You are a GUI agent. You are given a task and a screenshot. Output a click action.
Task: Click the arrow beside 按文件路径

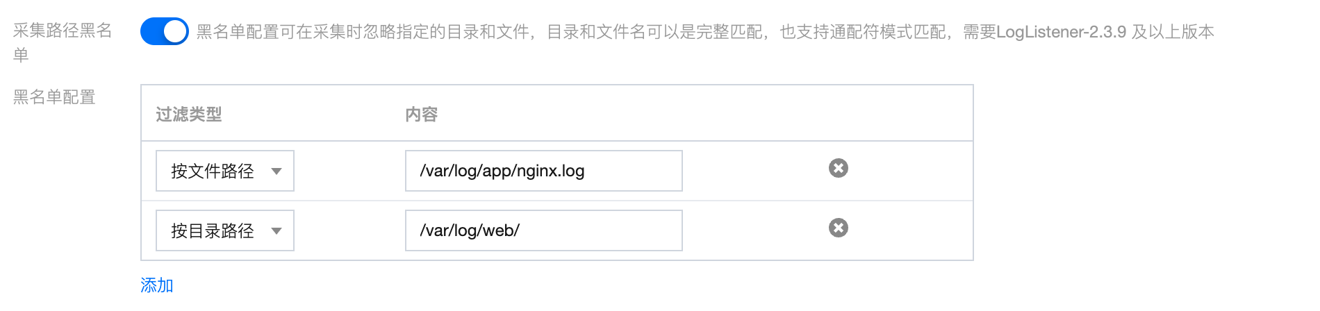[277, 171]
